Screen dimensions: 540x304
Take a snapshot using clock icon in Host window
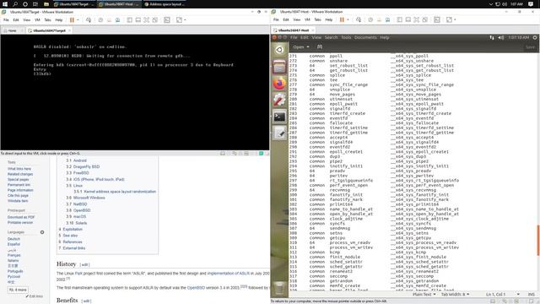[x=370, y=20]
